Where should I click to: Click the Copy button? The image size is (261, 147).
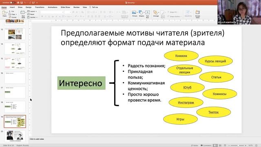(x=11, y=14)
